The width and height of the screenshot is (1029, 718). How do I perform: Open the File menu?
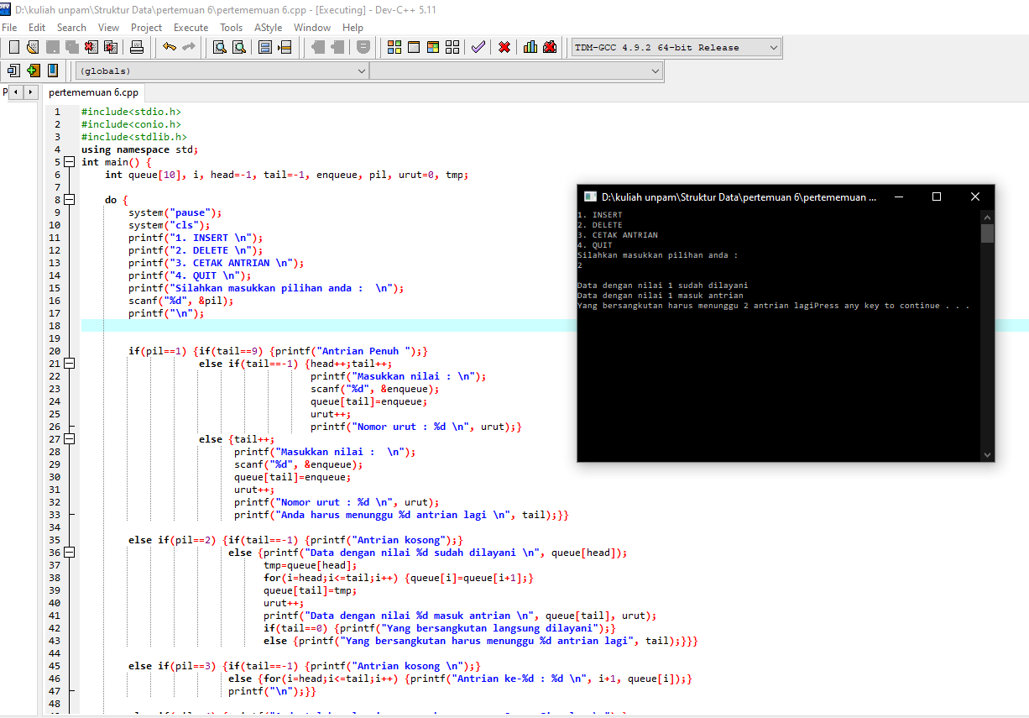pyautogui.click(x=10, y=28)
